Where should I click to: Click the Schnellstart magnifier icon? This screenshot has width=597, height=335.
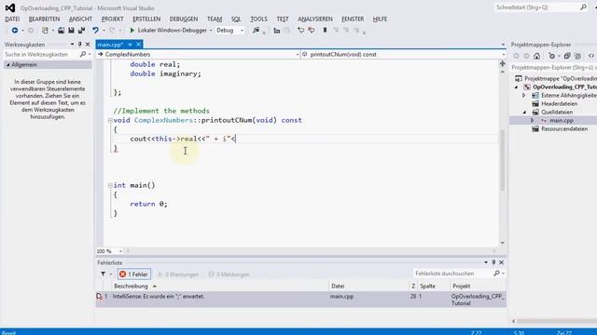[x=583, y=7]
